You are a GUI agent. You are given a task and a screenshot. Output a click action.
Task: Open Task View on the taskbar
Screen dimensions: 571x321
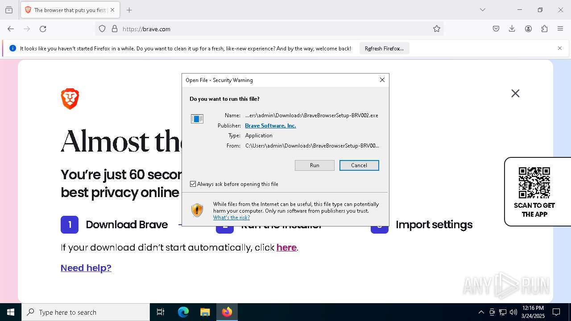(x=161, y=312)
